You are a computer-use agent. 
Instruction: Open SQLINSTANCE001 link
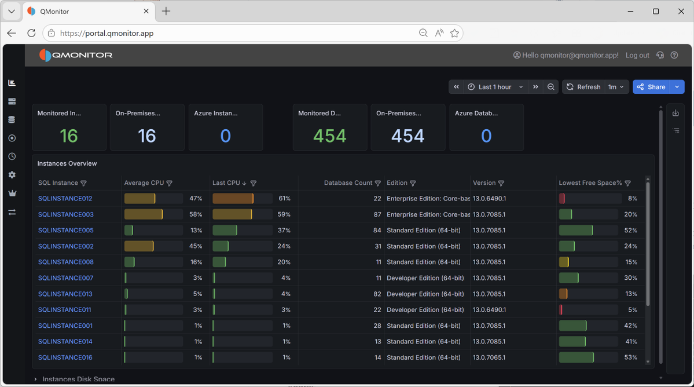coord(65,326)
